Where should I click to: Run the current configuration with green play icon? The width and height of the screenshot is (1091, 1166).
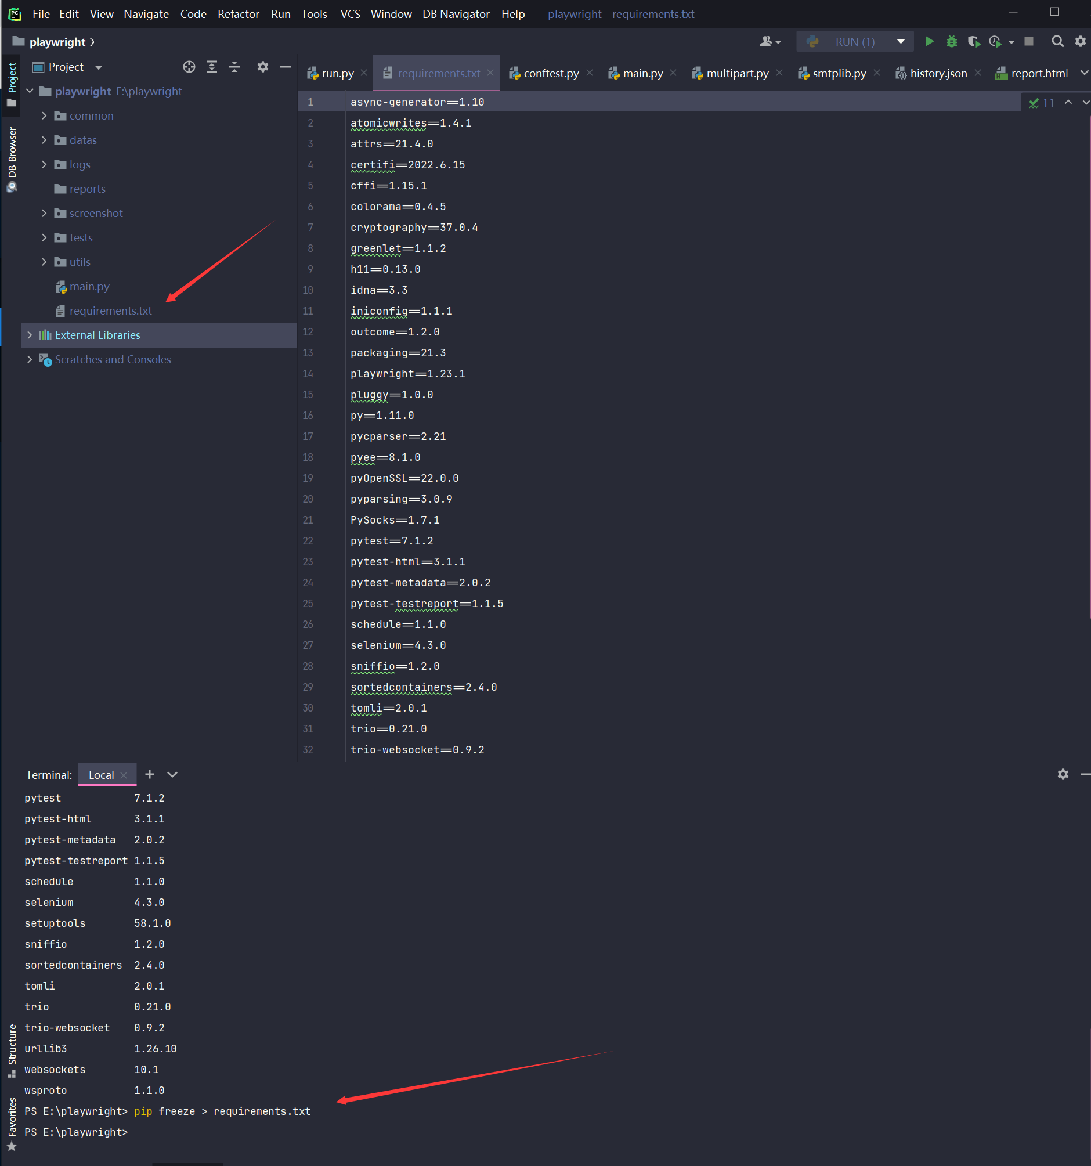[x=929, y=42]
